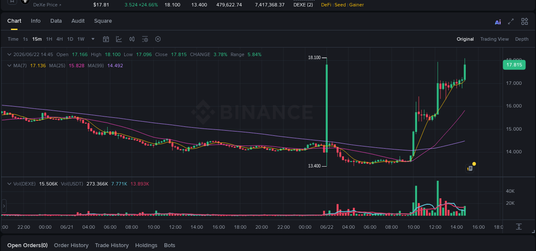This screenshot has width=536, height=251.
Task: Select the 4H time interval
Action: coord(60,39)
